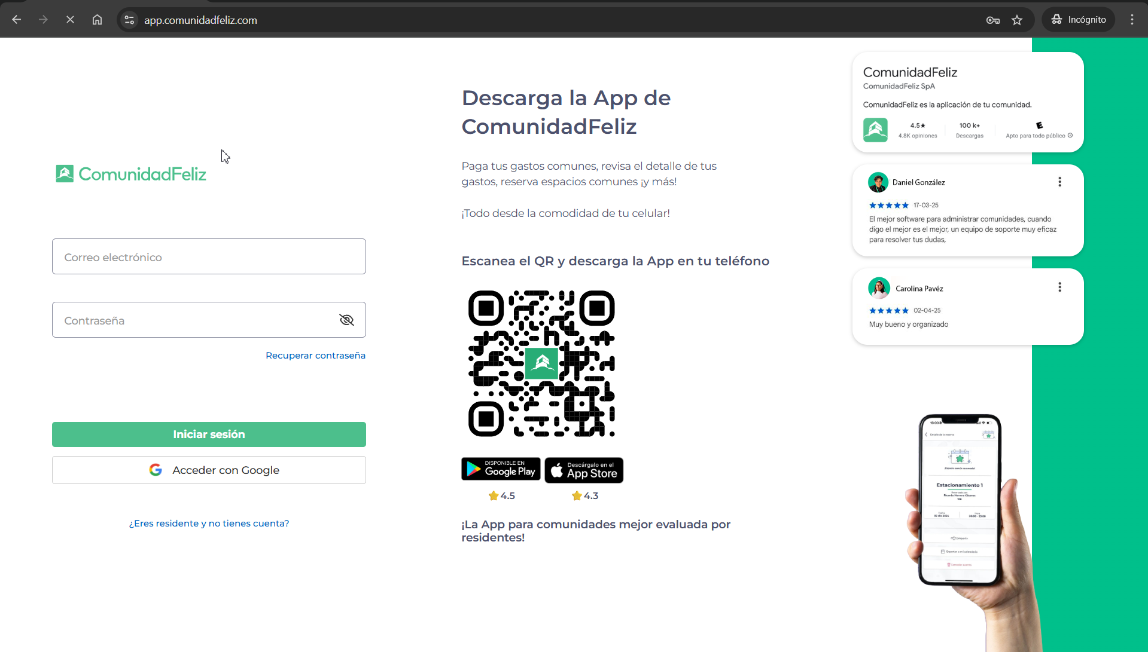Open resident no account link
The height and width of the screenshot is (652, 1148).
tap(209, 523)
